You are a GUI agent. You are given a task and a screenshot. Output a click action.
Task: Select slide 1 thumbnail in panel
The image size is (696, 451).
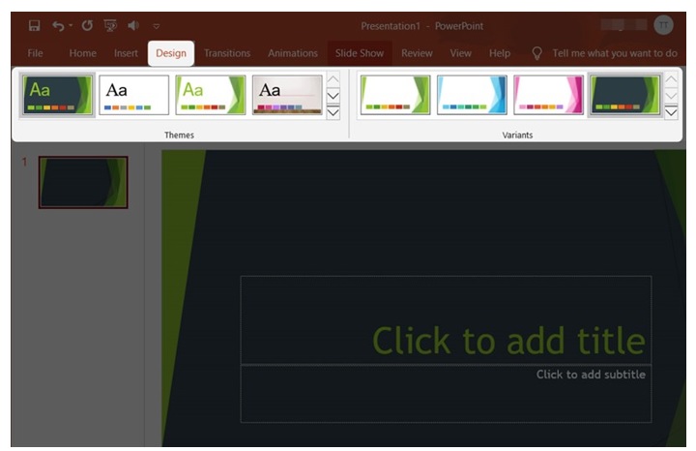pyautogui.click(x=83, y=182)
